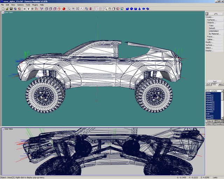Expand the Create... command group

(x=209, y=17)
